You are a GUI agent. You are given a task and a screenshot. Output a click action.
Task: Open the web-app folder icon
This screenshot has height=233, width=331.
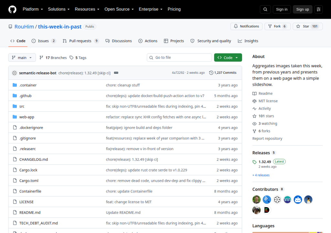tap(15, 117)
